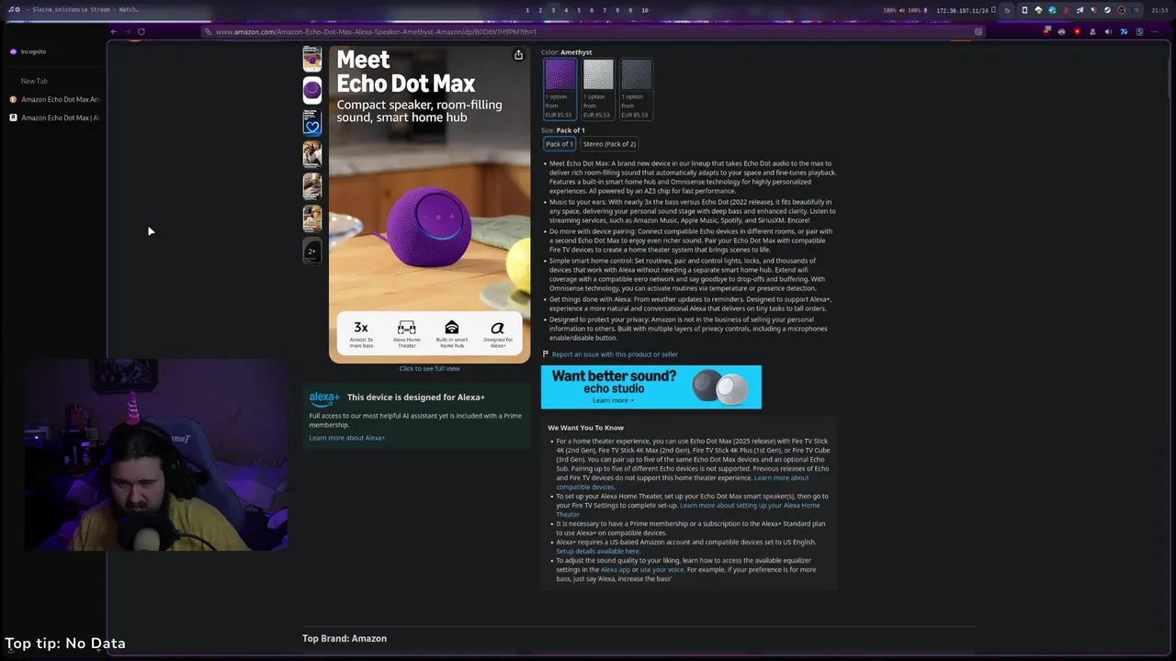
Task: Open reader view icon in address bar
Action: [x=978, y=32]
